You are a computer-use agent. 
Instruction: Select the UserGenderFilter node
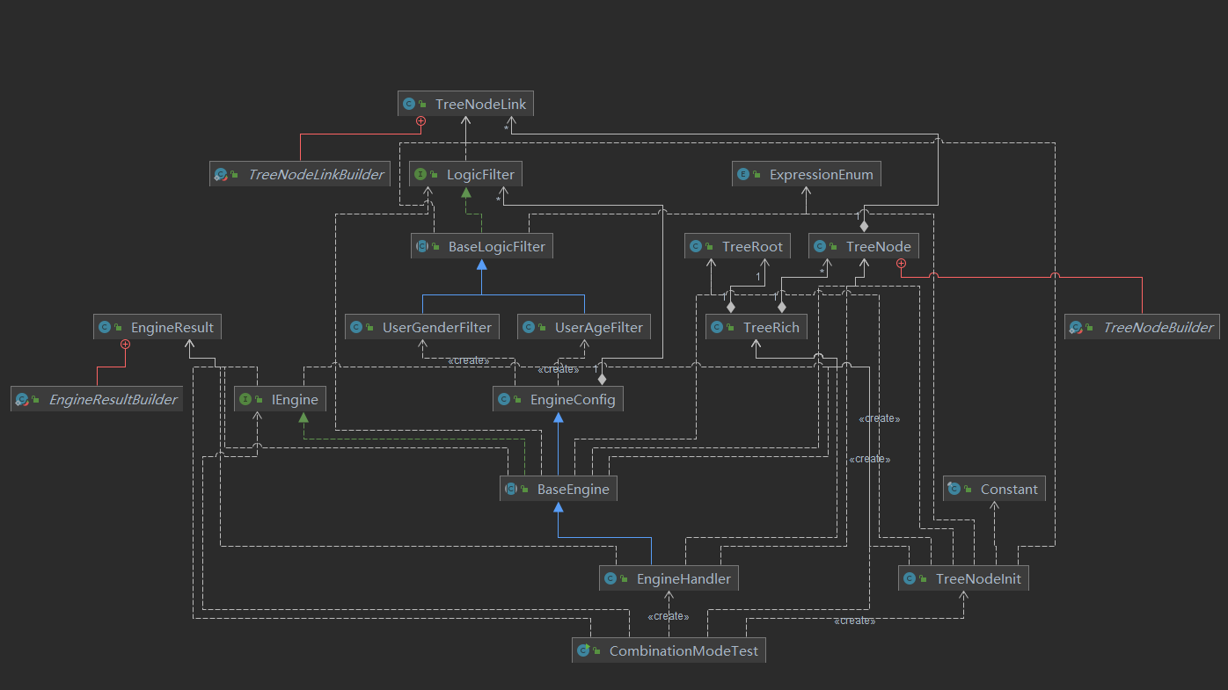[x=422, y=327]
